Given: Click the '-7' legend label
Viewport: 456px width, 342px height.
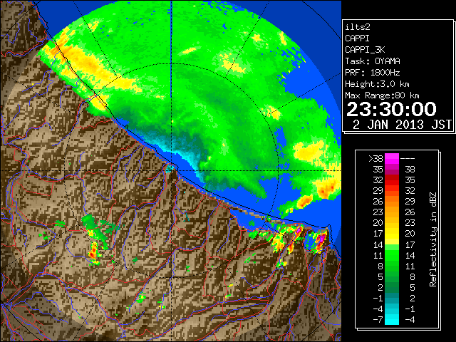Looking at the screenshot, I should click(x=378, y=320).
